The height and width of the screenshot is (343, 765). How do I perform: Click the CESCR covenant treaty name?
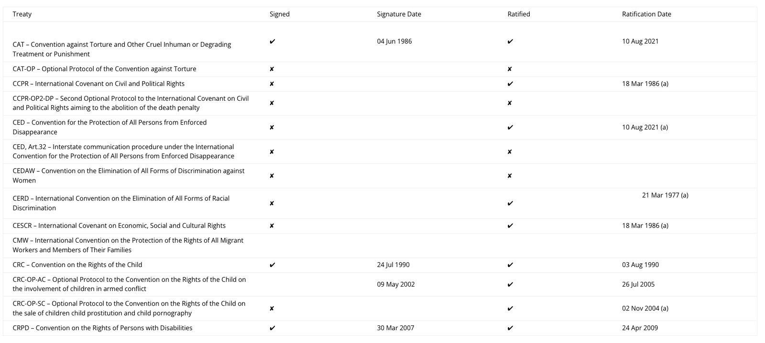119,226
